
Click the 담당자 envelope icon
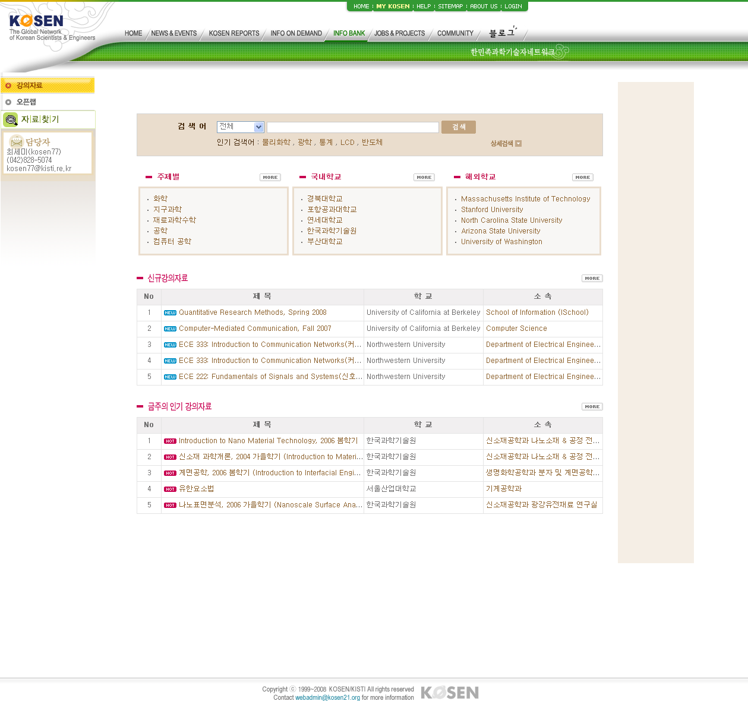17,141
